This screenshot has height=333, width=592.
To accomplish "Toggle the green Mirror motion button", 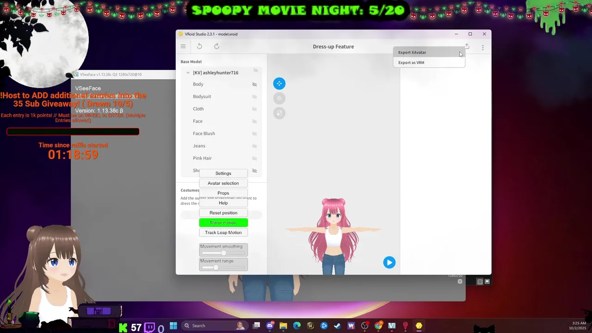I will pos(223,223).
